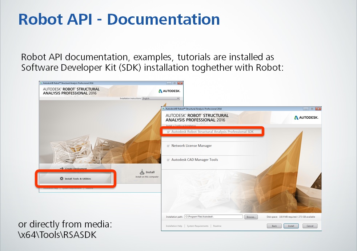The image size is (357, 251).
Task: Click the gear icon beside Install Tools & Utilities
Action: click(61, 178)
